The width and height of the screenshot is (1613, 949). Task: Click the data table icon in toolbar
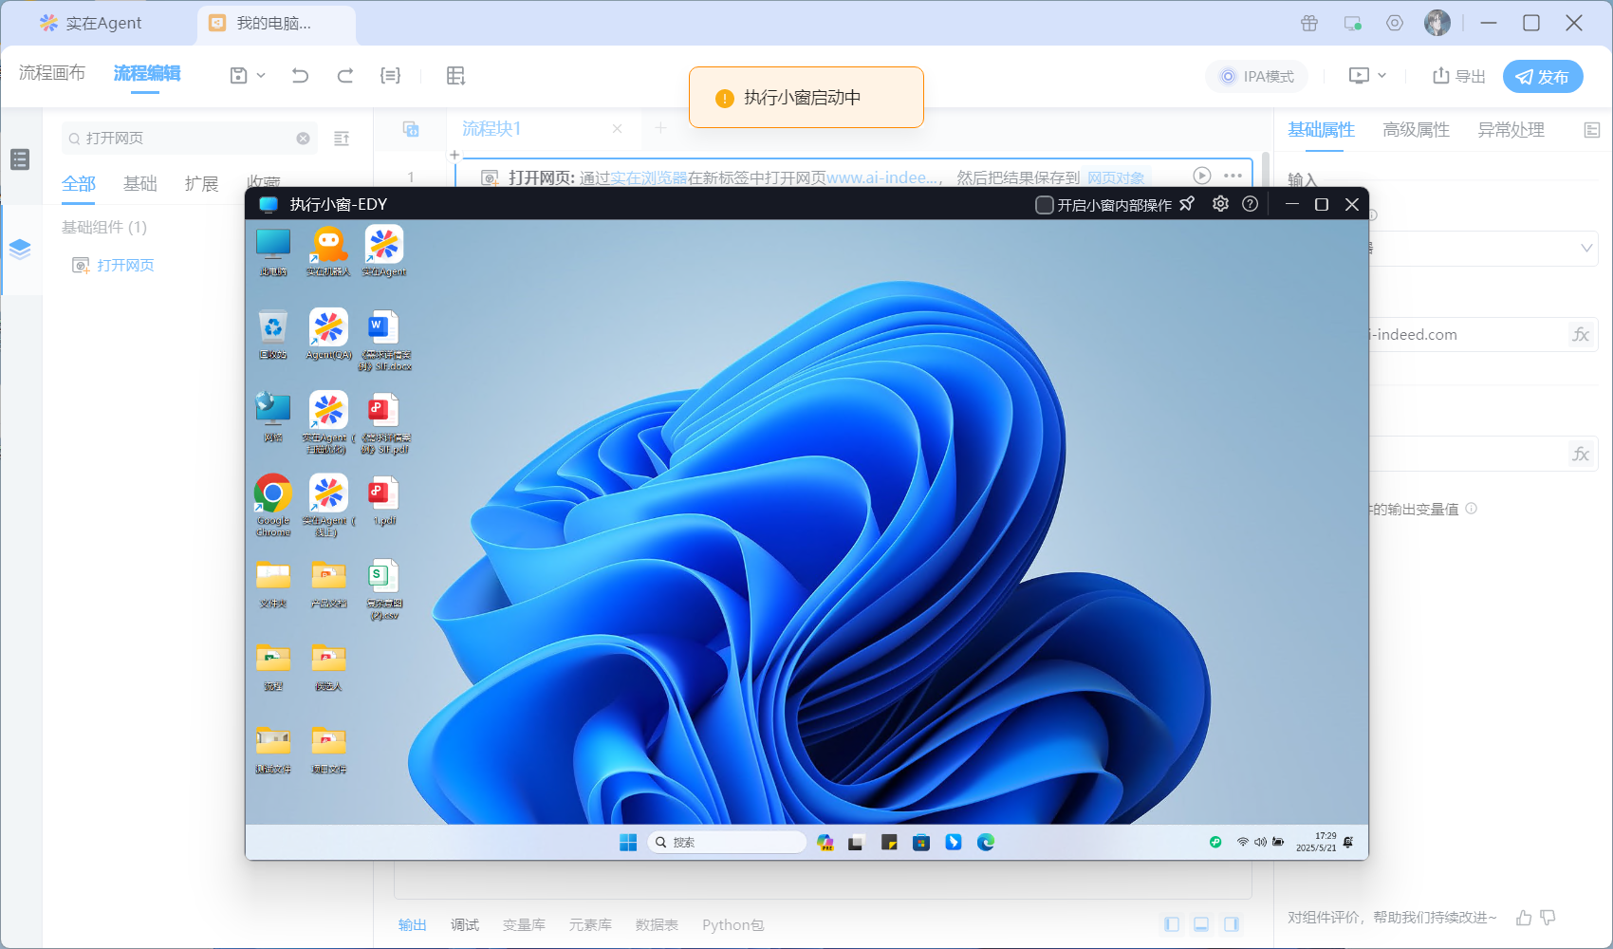(x=455, y=76)
